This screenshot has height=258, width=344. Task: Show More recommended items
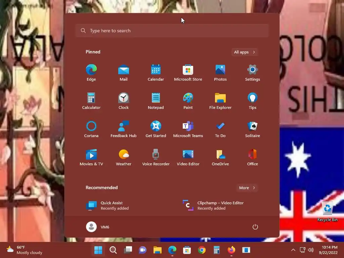click(247, 188)
